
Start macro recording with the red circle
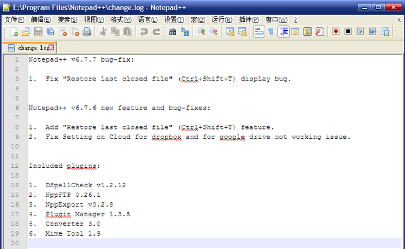(x=336, y=32)
